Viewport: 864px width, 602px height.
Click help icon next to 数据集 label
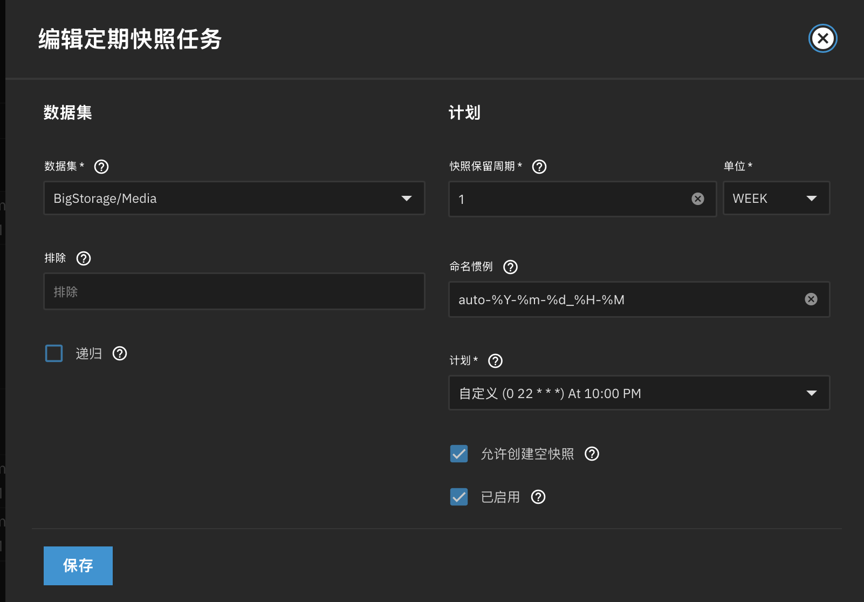101,167
